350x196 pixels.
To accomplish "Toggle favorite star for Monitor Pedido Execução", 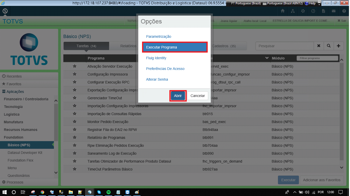I will [x=75, y=122].
